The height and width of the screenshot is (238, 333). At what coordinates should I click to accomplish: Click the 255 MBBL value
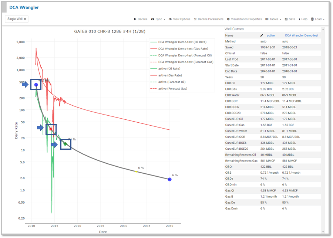tap(289, 149)
